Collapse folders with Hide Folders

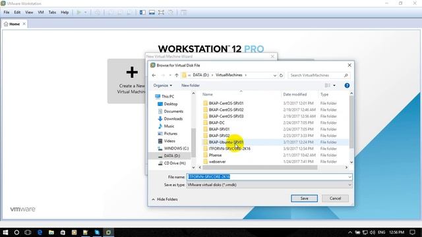pyautogui.click(x=164, y=199)
